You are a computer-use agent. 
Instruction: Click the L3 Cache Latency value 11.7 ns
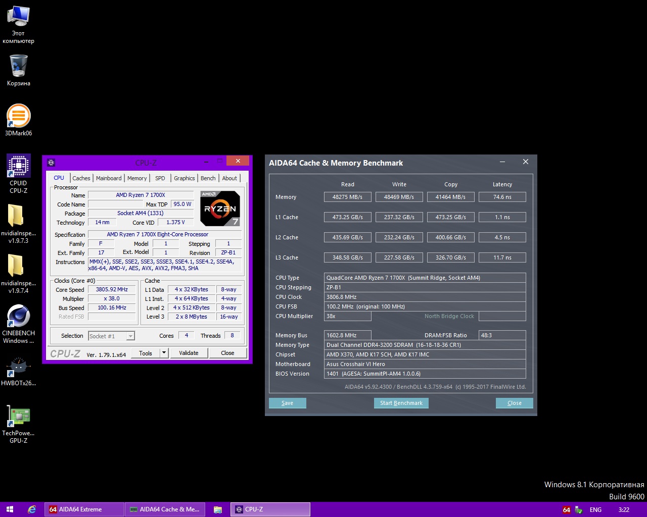coord(502,257)
